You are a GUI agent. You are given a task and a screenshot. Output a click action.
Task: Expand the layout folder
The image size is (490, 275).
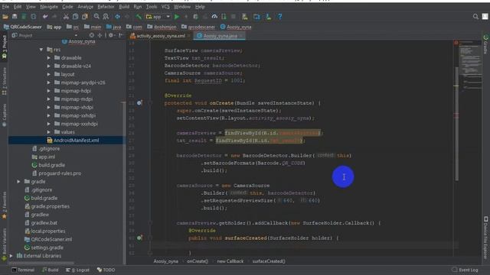[49, 74]
